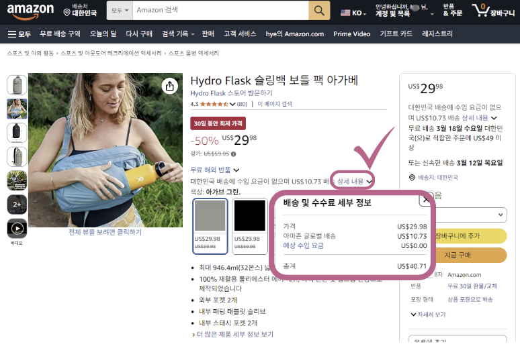Viewport: 520px width, 344px height.
Task: Click into the Amazon search field
Action: pyautogui.click(x=220, y=11)
